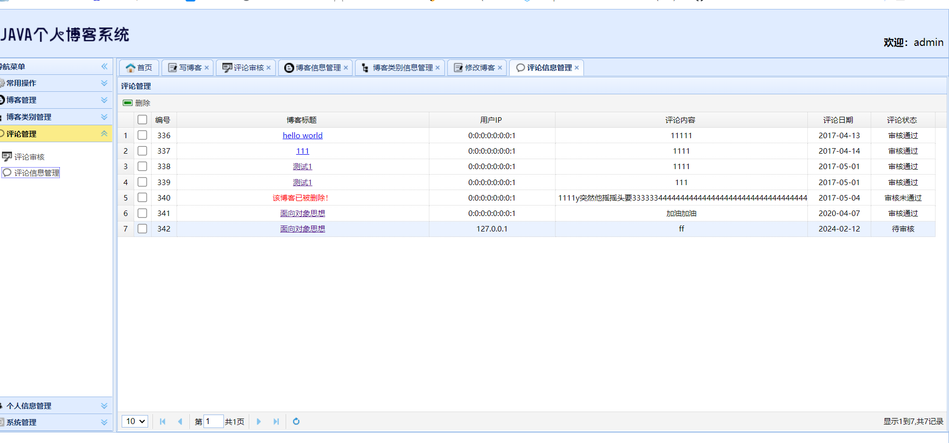Go to next page of results
Screen dimensions: 949x443
pyautogui.click(x=259, y=422)
